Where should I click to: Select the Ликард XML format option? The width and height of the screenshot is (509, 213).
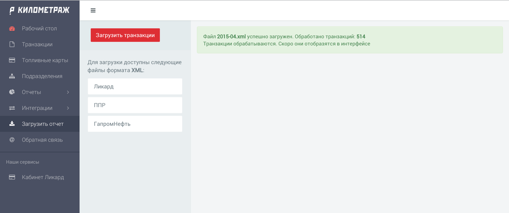tap(135, 86)
